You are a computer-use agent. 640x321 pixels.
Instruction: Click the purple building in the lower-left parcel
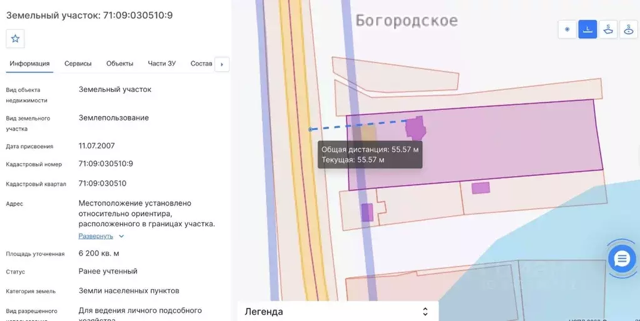tap(367, 212)
